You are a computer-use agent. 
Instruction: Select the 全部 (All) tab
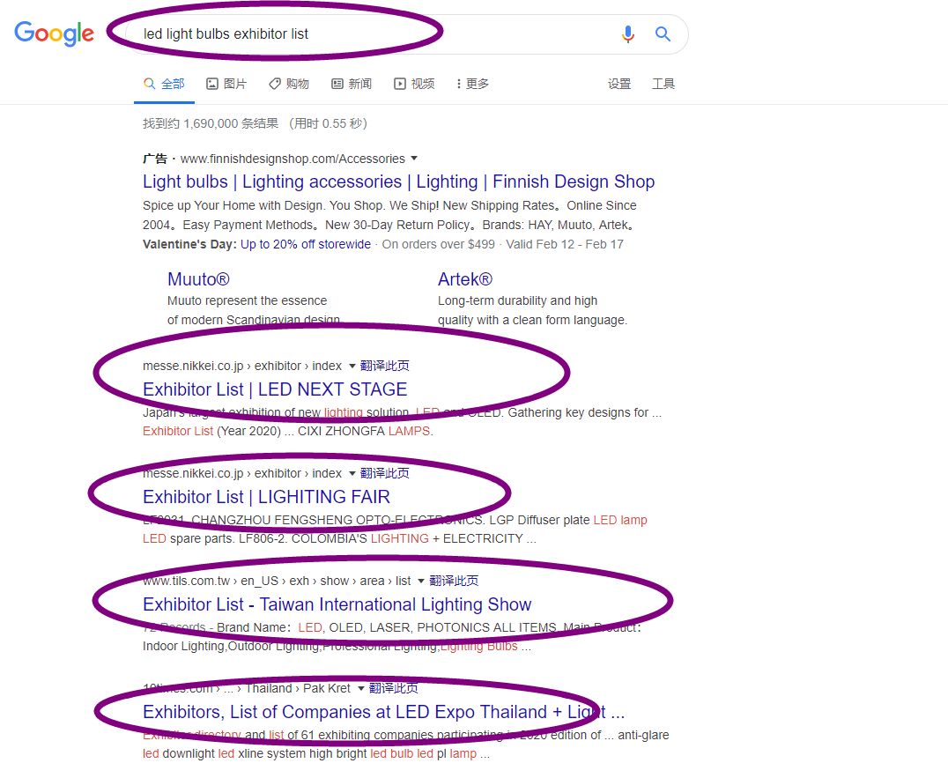point(164,84)
